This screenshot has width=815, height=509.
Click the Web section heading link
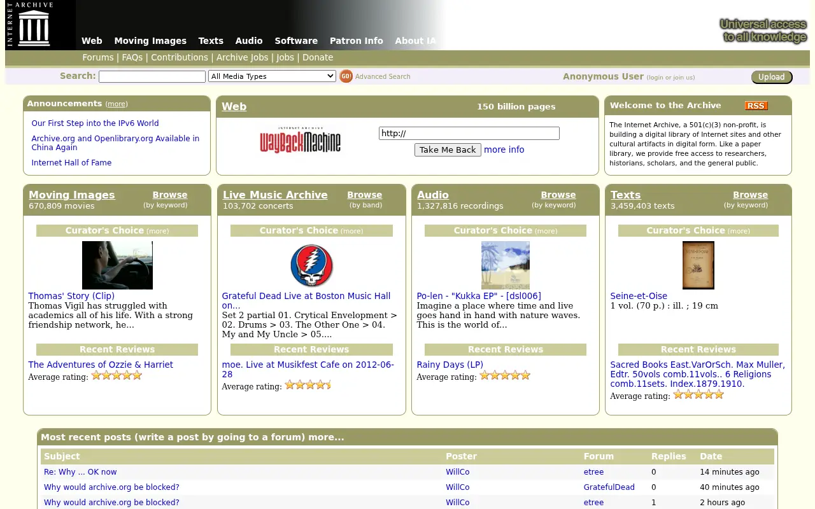coord(234,106)
